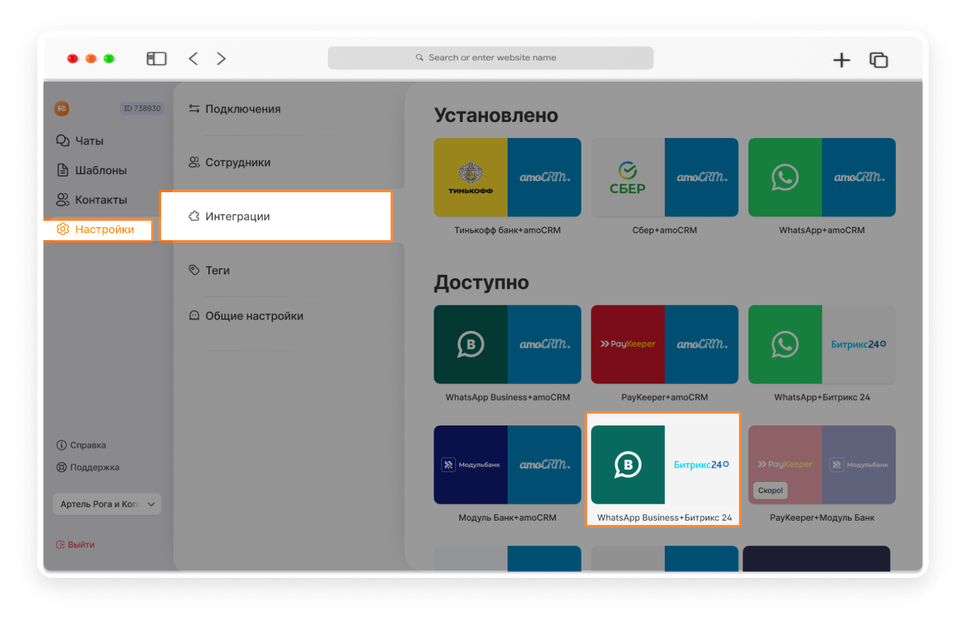Open Справка help link
Viewport: 966px width, 622px height.
pyautogui.click(x=81, y=445)
